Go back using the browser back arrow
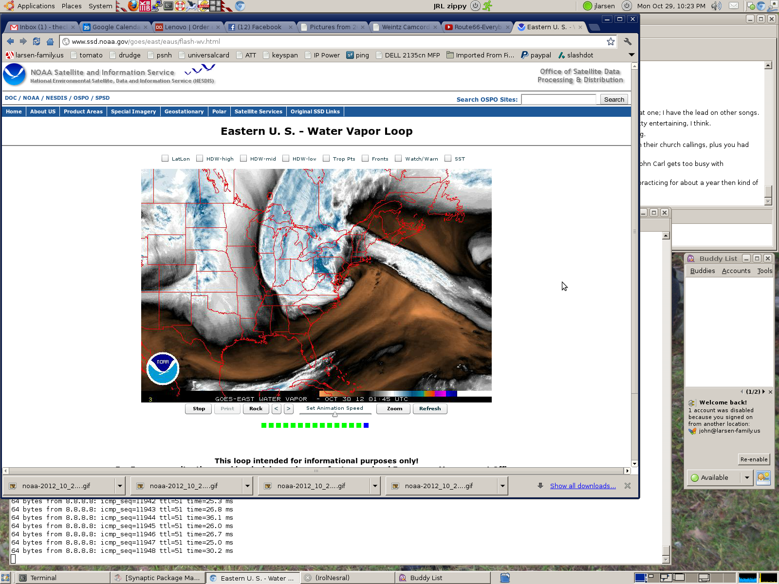 click(x=10, y=41)
